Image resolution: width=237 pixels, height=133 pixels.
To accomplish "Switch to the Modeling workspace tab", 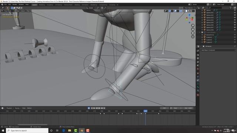I will coord(42,5).
